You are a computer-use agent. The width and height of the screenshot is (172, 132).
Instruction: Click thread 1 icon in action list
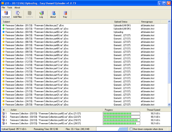(x=3, y=113)
